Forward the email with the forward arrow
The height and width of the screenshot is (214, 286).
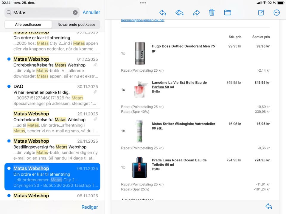[196, 12]
